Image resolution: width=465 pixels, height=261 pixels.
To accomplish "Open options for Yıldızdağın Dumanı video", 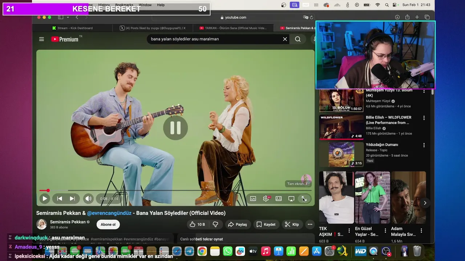I will point(424,145).
